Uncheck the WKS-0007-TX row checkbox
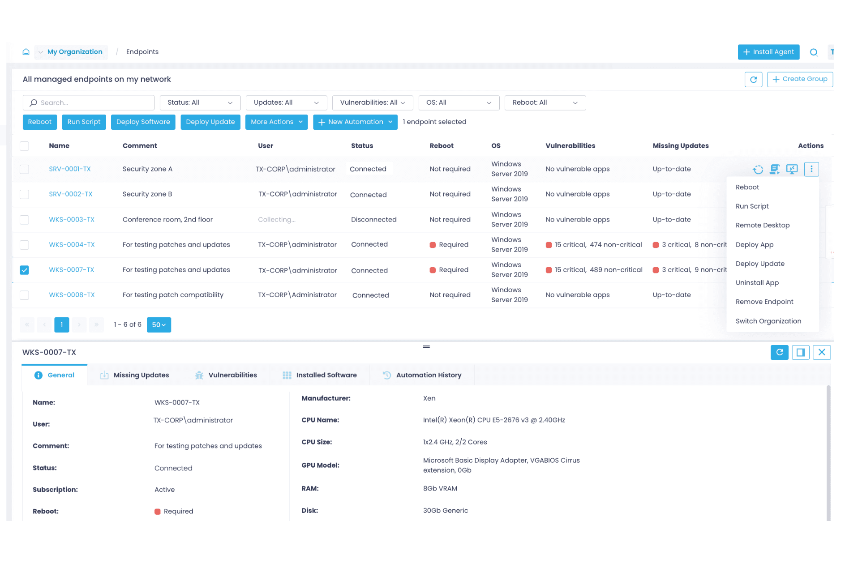This screenshot has width=845, height=563. point(24,270)
